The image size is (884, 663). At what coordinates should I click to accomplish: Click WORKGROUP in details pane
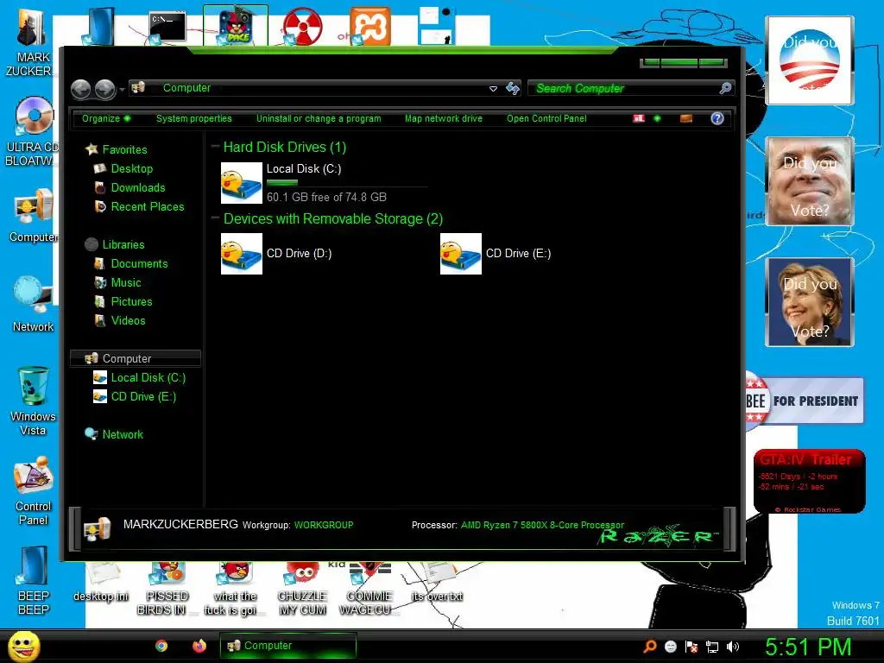coord(324,525)
